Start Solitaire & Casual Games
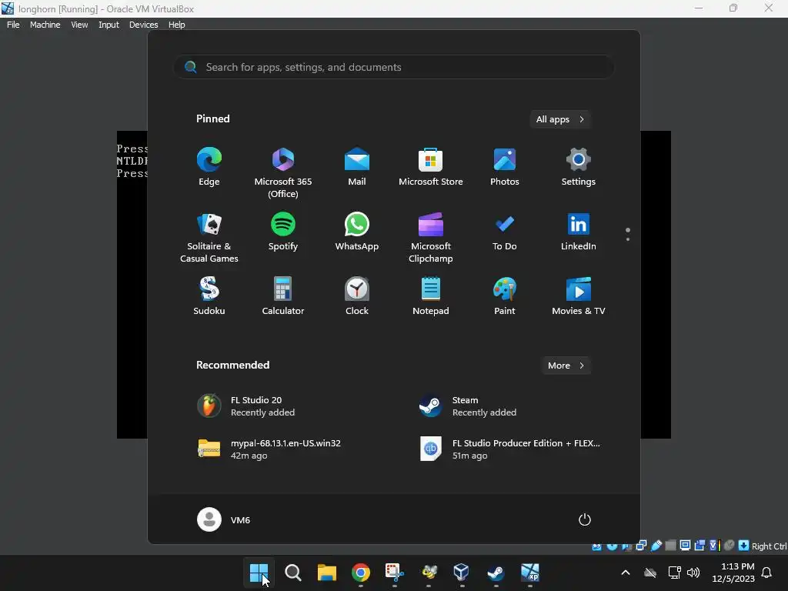Viewport: 788px width, 591px height. [209, 238]
